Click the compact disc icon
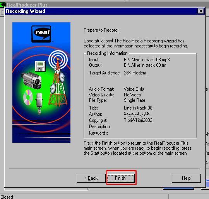 [x=28, y=97]
